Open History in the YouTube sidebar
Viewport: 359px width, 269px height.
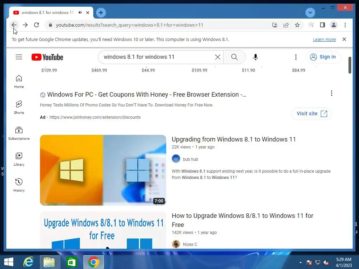click(19, 185)
